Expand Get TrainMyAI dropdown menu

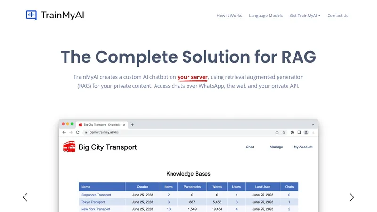305,16
